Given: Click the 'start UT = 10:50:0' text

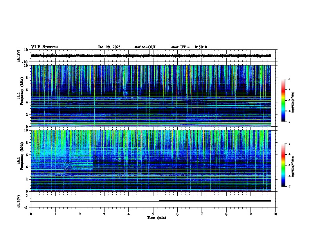Looking at the screenshot, I should click(x=189, y=47).
